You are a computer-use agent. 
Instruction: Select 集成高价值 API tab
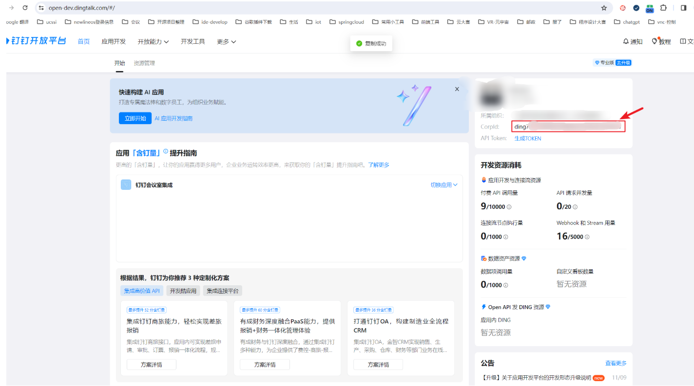(142, 291)
